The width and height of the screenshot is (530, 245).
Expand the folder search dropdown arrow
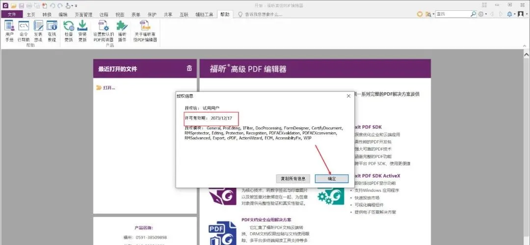coord(433,14)
